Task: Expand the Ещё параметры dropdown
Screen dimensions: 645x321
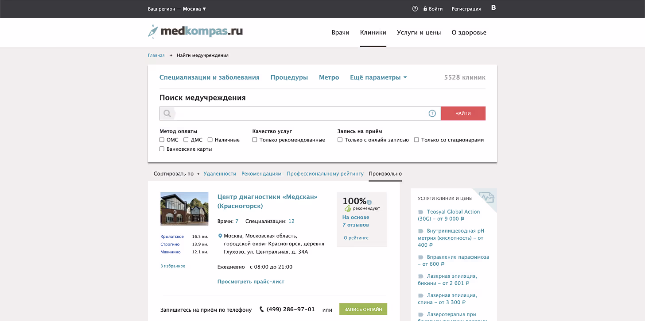Action: pyautogui.click(x=378, y=77)
